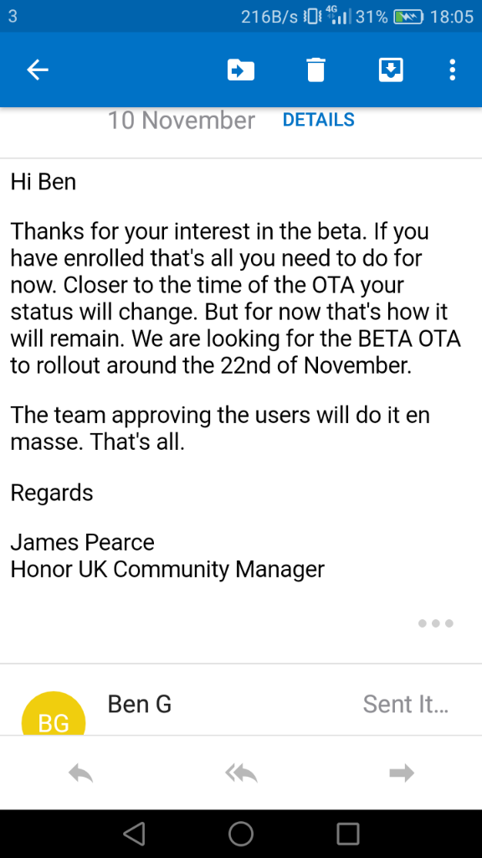Forward the email with the right arrow
Image resolution: width=482 pixels, height=858 pixels.
click(x=402, y=773)
